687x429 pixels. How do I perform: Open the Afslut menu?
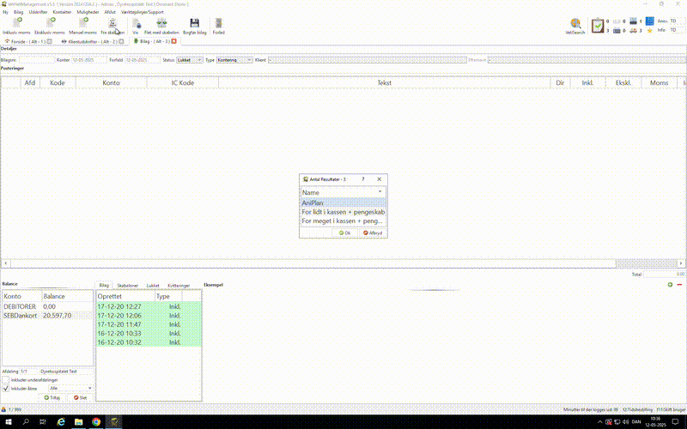[x=110, y=12]
